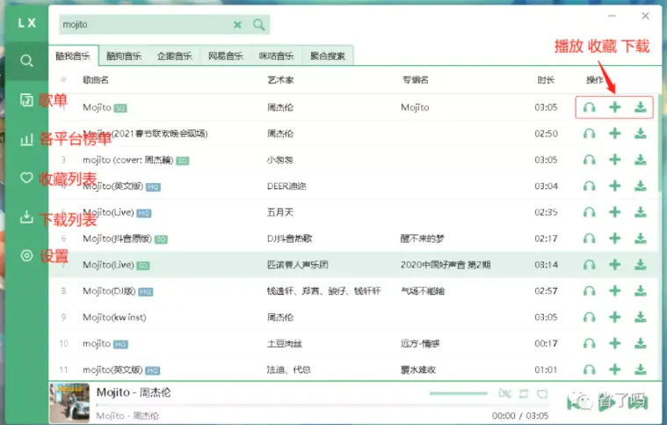Seek on the playback progress bar

click(322, 406)
